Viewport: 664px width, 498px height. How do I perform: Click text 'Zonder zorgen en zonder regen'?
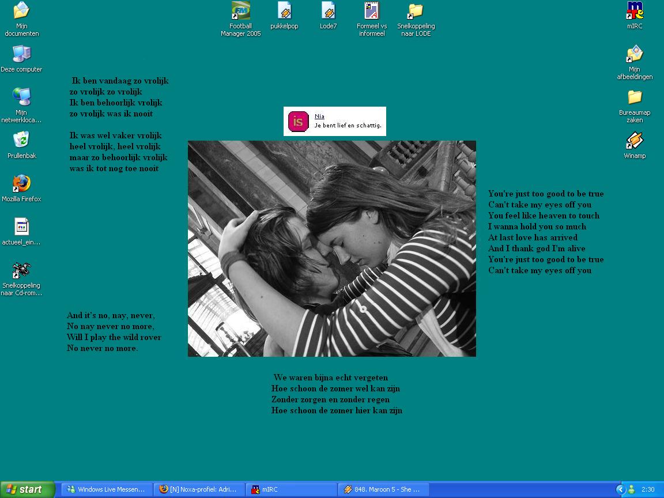pos(330,399)
